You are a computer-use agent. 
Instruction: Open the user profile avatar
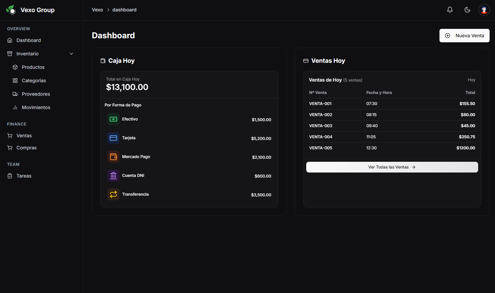click(x=484, y=10)
